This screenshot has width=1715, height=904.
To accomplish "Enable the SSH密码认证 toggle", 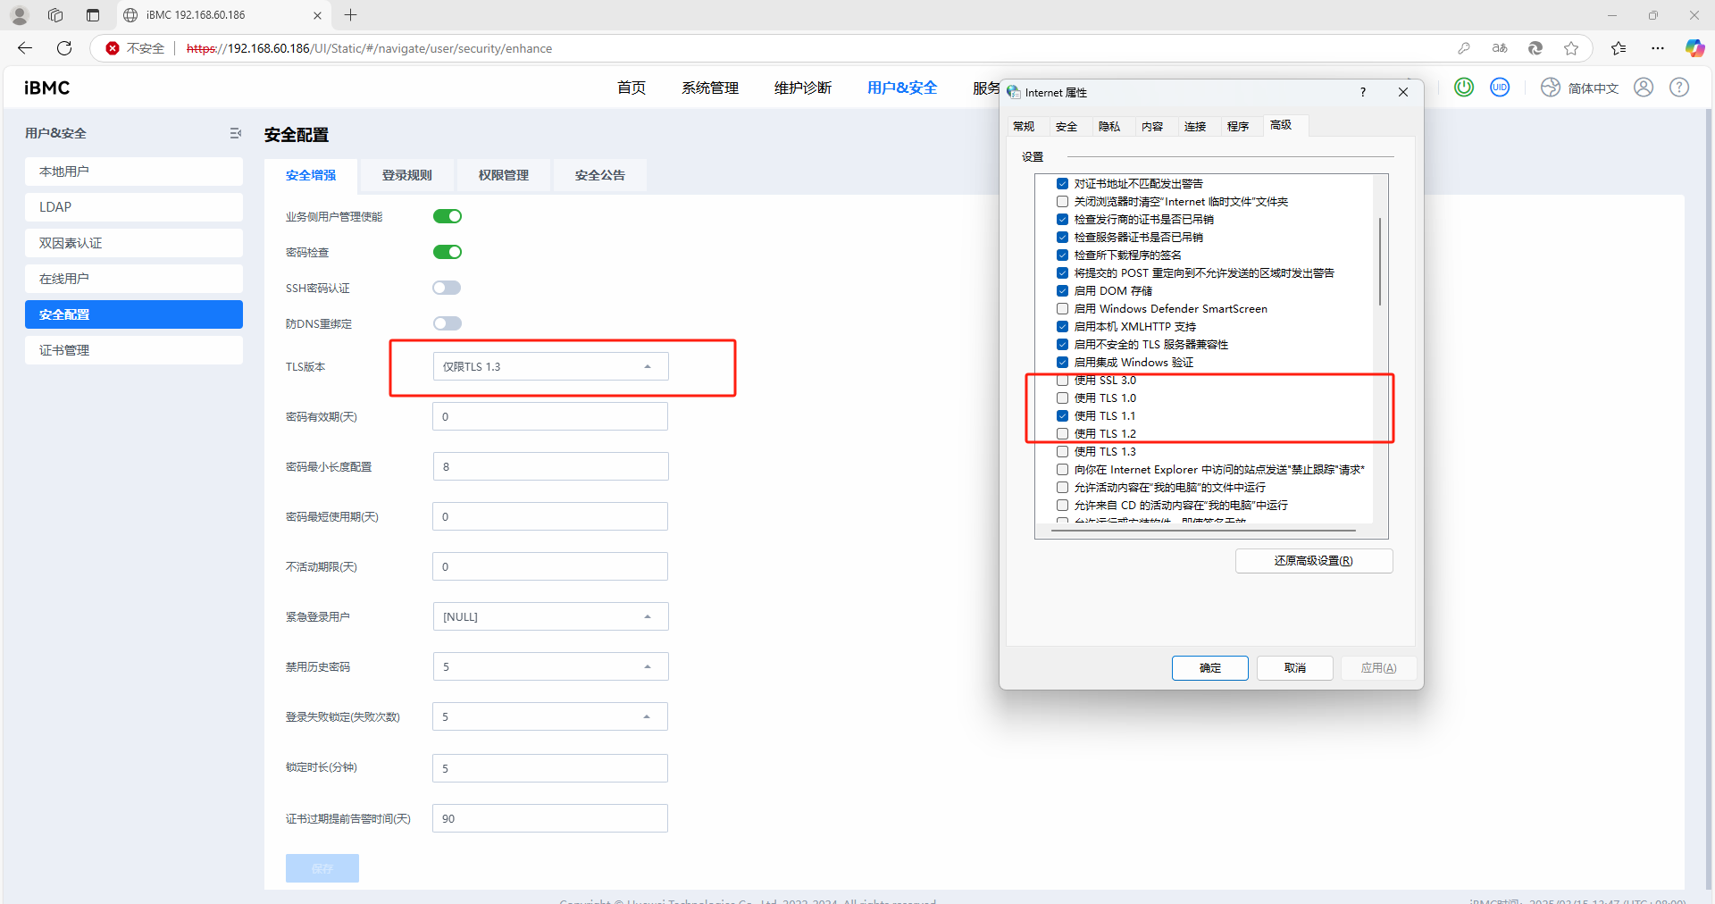I will (447, 288).
